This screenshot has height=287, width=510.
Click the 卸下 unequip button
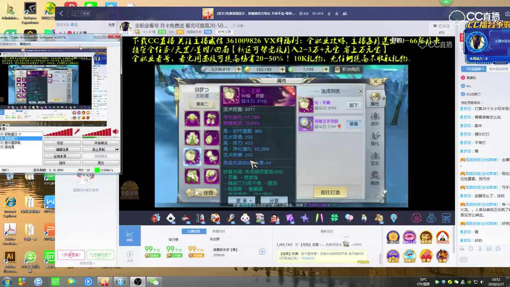tap(353, 105)
